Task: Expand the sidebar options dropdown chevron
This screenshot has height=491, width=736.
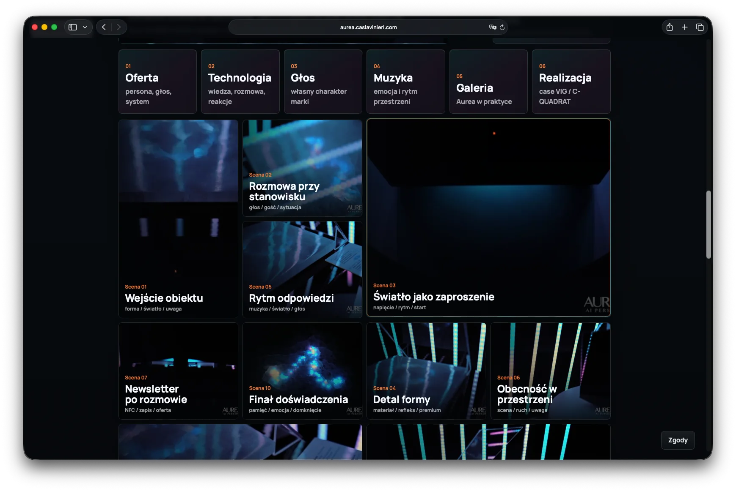Action: pyautogui.click(x=85, y=27)
